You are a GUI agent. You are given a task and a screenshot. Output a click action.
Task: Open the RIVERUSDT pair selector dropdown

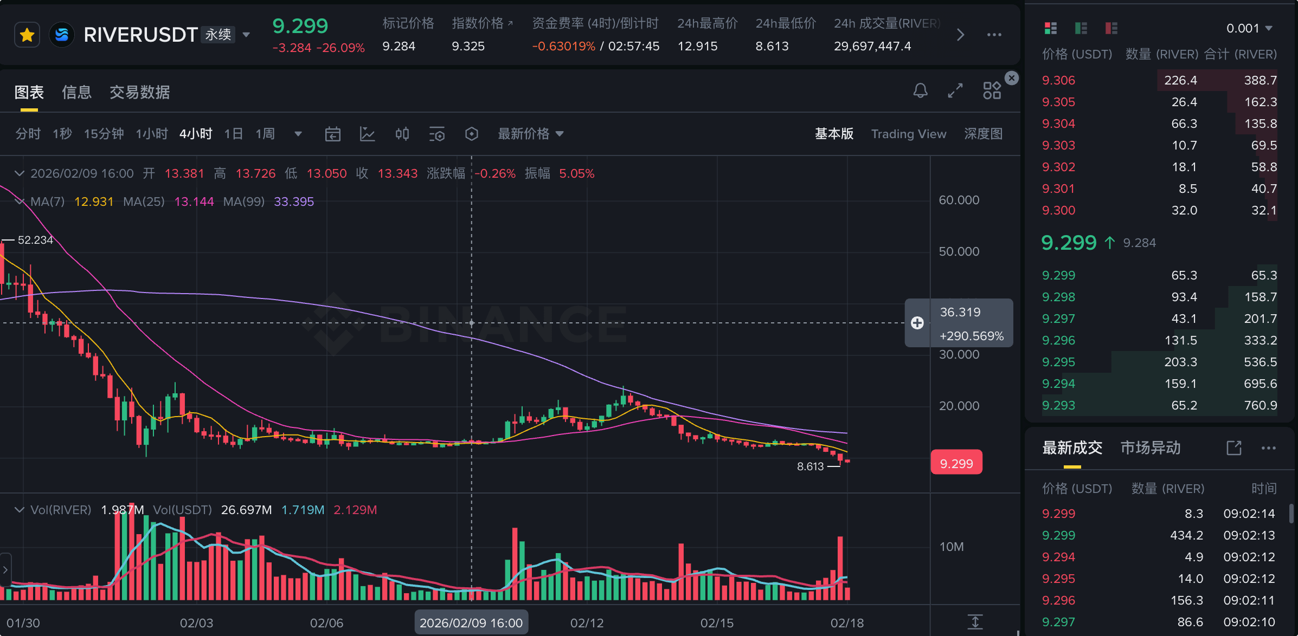[246, 35]
